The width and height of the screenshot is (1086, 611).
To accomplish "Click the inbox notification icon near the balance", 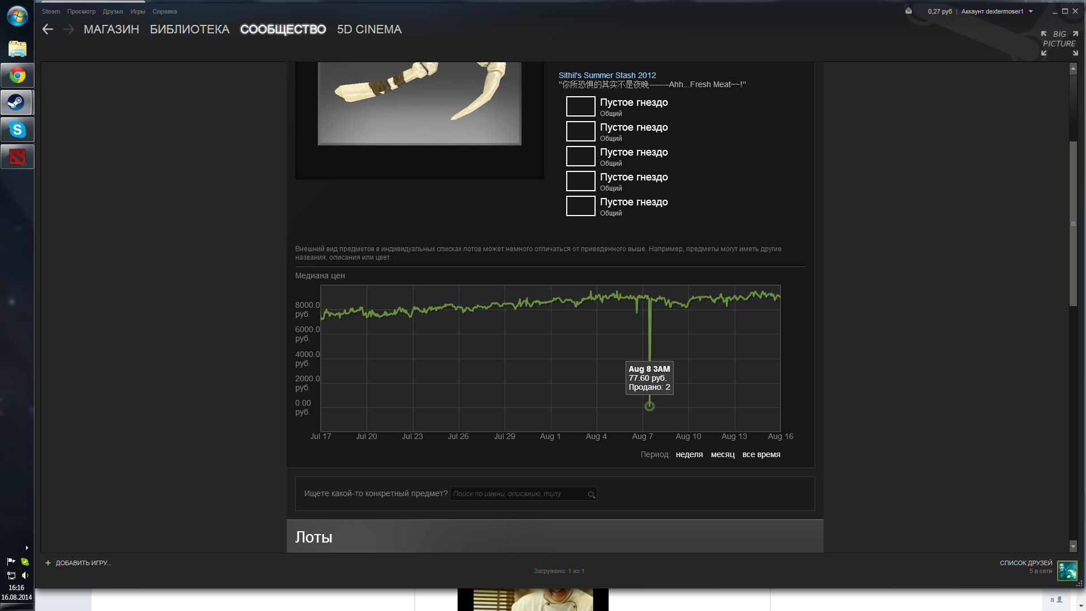I will (908, 11).
